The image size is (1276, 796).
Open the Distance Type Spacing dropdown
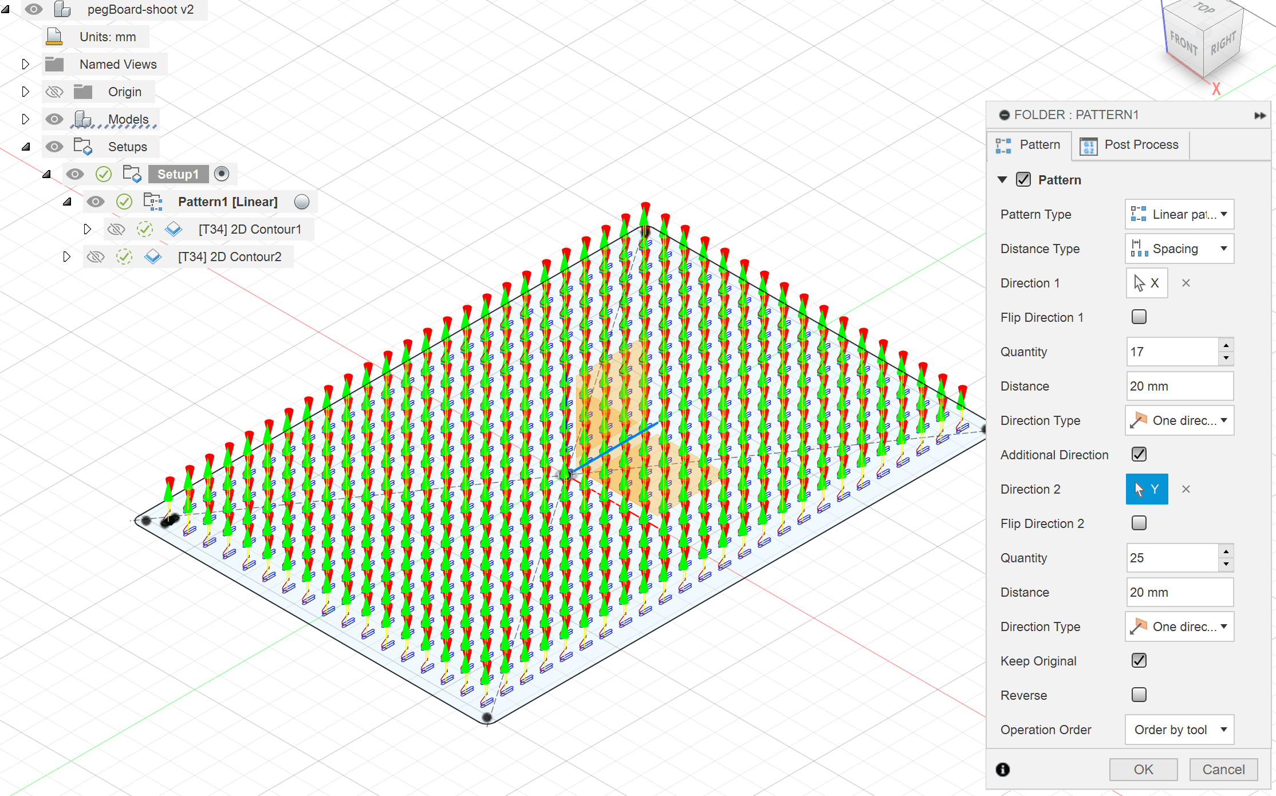(x=1179, y=249)
